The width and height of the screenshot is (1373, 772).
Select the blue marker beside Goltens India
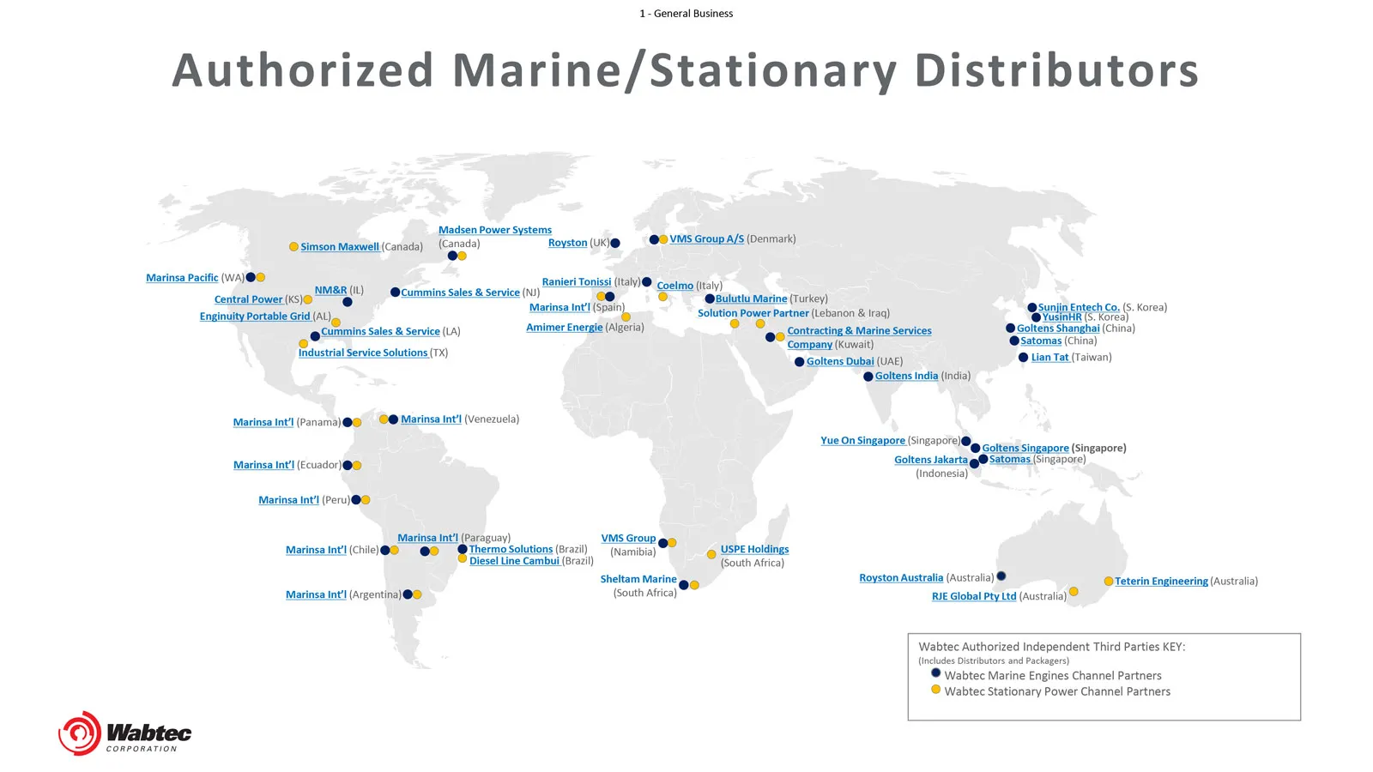(867, 376)
